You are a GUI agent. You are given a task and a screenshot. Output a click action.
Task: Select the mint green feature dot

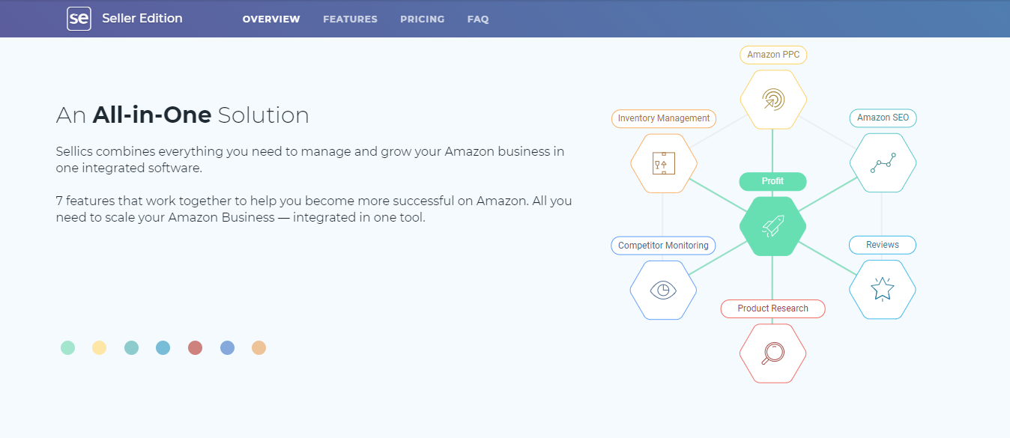coord(67,348)
